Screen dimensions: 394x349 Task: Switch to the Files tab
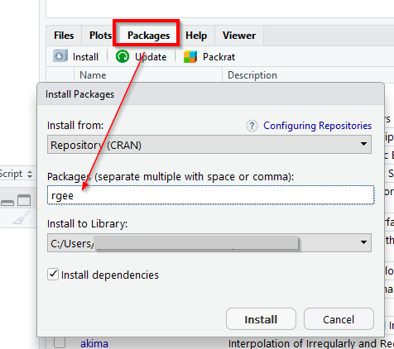click(64, 36)
